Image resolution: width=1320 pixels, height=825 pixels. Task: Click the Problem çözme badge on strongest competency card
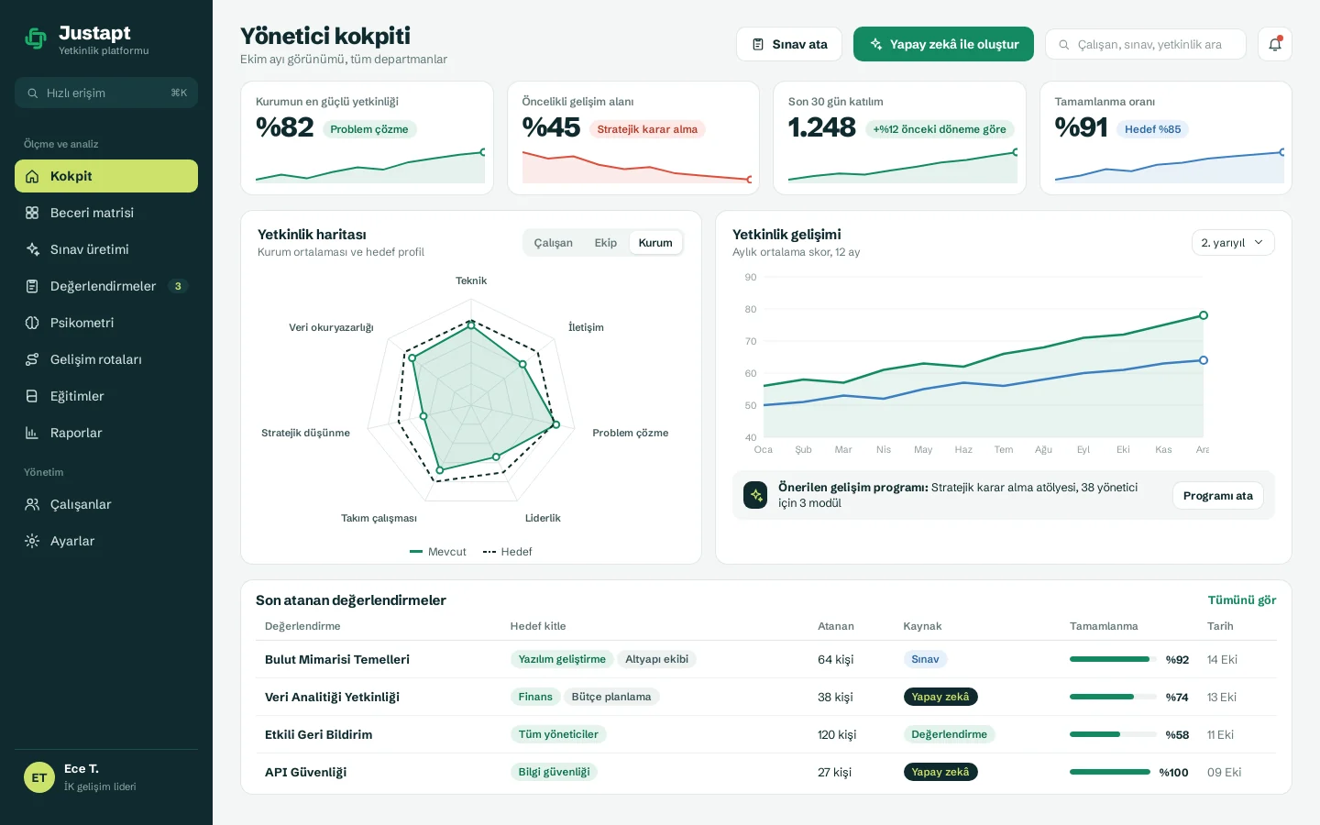(369, 129)
